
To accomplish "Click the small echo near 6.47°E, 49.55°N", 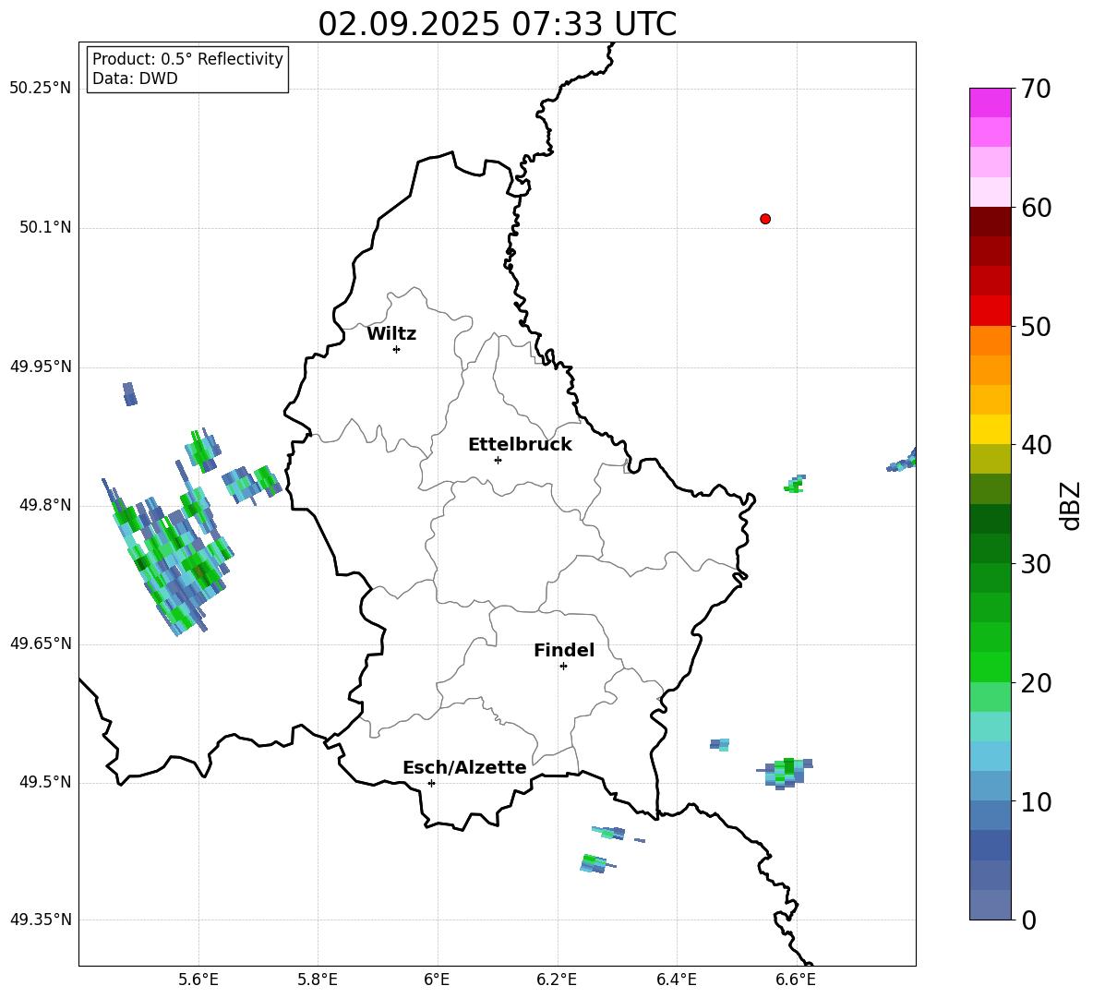I will pos(720,744).
